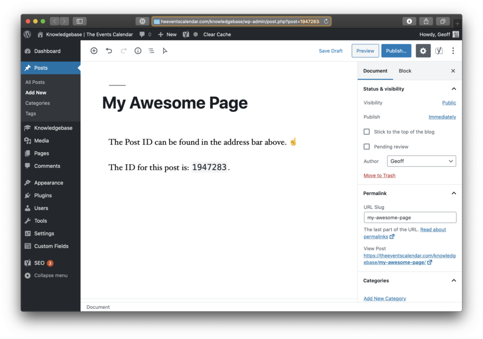Open Plugins in the admin menu
483x339 pixels.
pos(51,196)
